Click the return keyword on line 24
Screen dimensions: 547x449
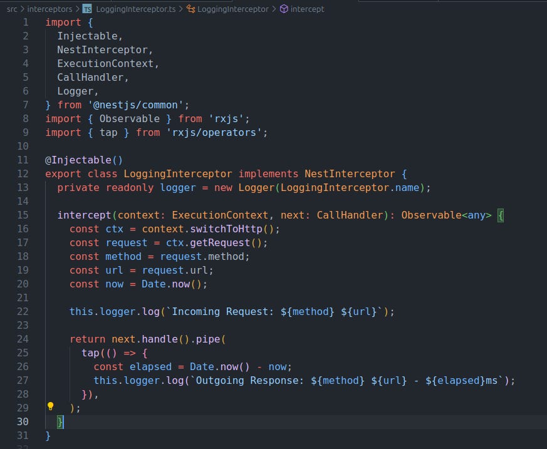click(87, 339)
